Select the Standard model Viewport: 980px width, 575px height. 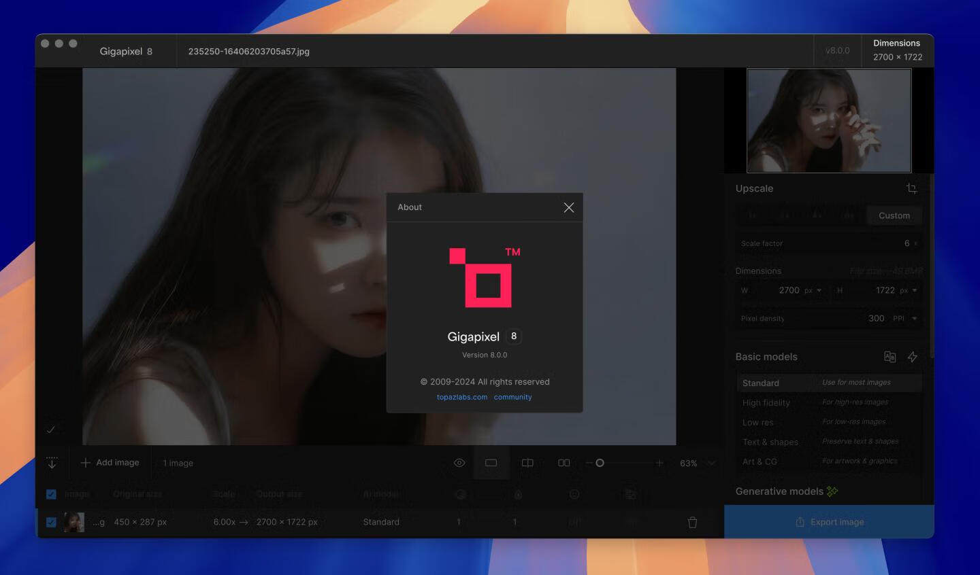[x=829, y=383]
